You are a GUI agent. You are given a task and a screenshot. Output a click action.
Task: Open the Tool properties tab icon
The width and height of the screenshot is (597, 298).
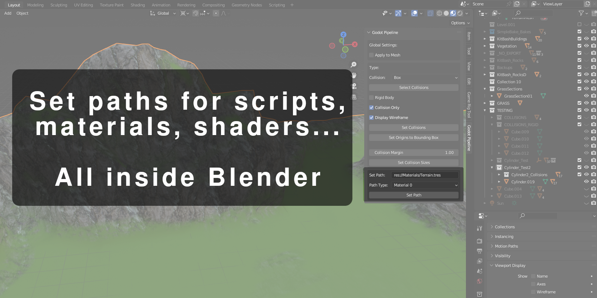pyautogui.click(x=480, y=228)
